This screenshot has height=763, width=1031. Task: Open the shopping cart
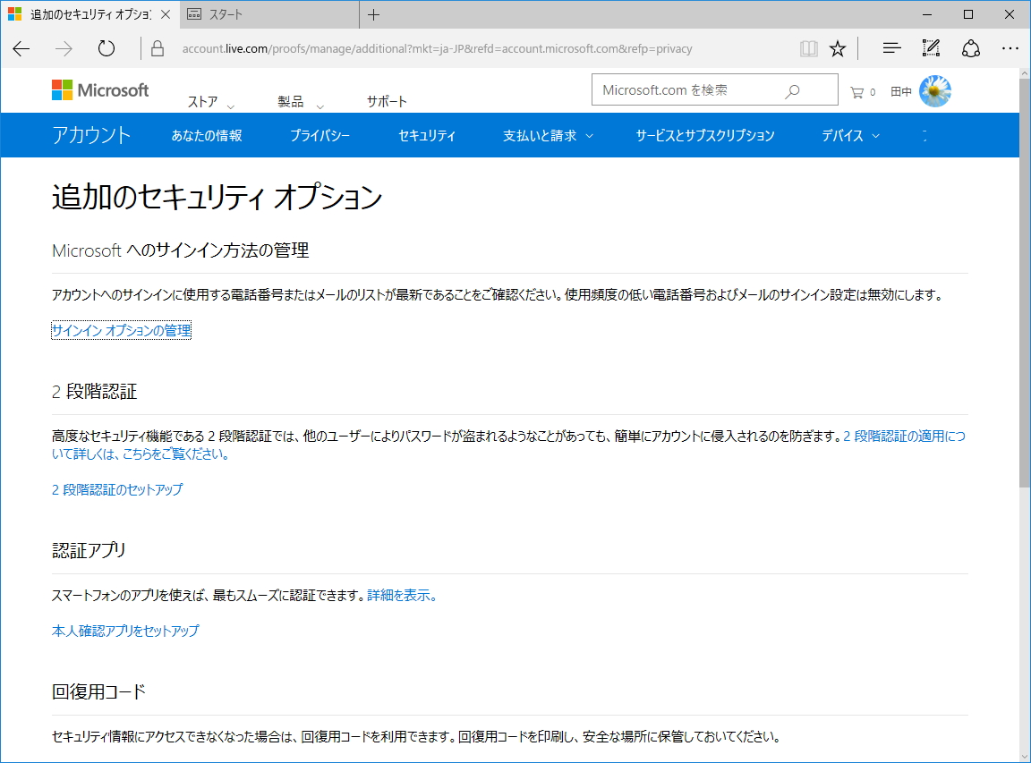click(x=857, y=89)
